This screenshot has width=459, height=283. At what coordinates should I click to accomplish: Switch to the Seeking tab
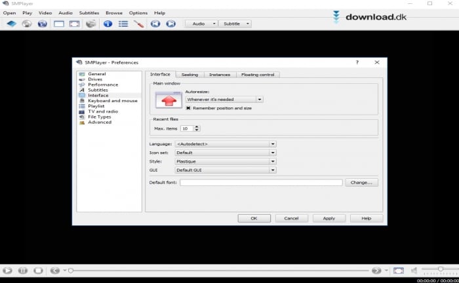pos(190,75)
